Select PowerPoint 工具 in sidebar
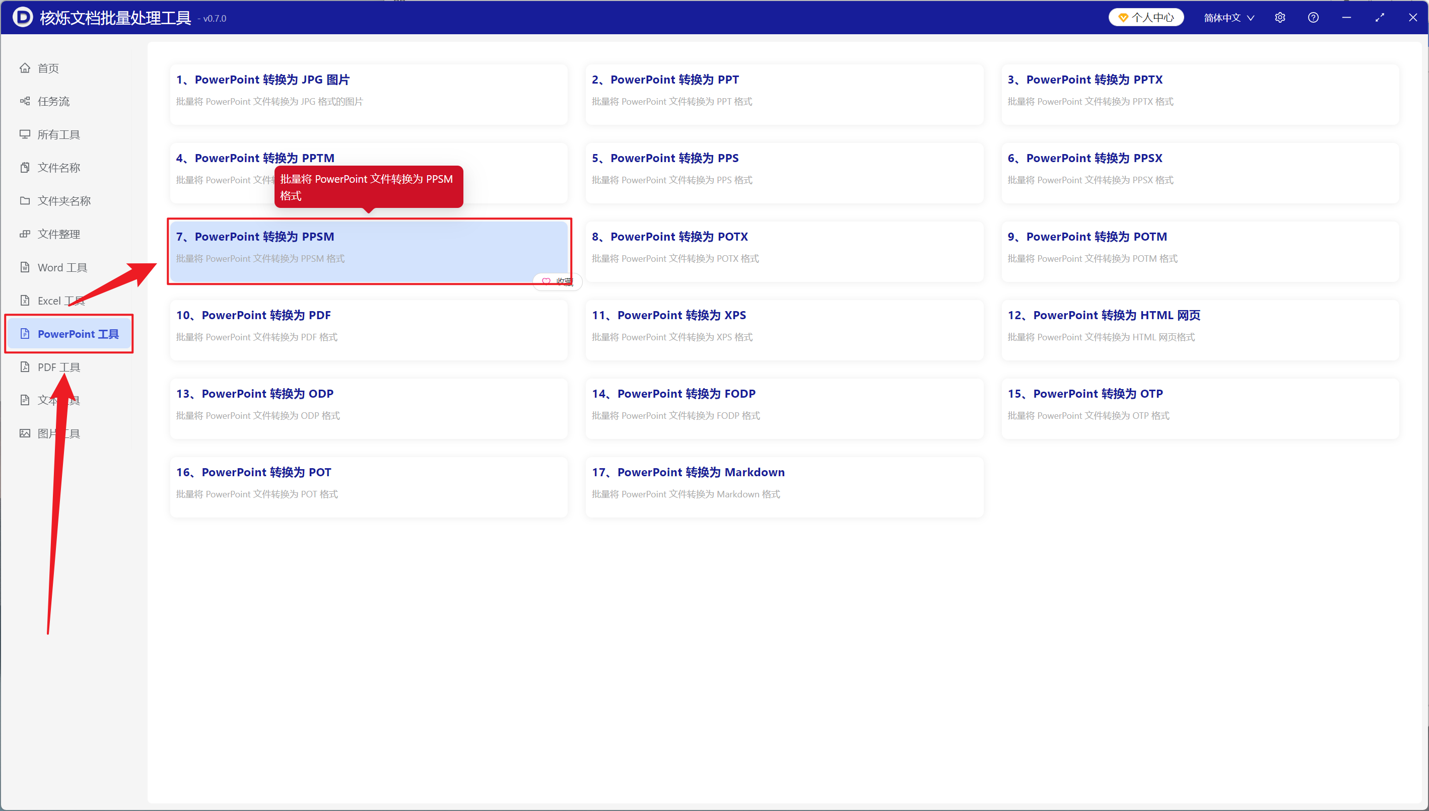This screenshot has width=1429, height=811. (x=69, y=334)
